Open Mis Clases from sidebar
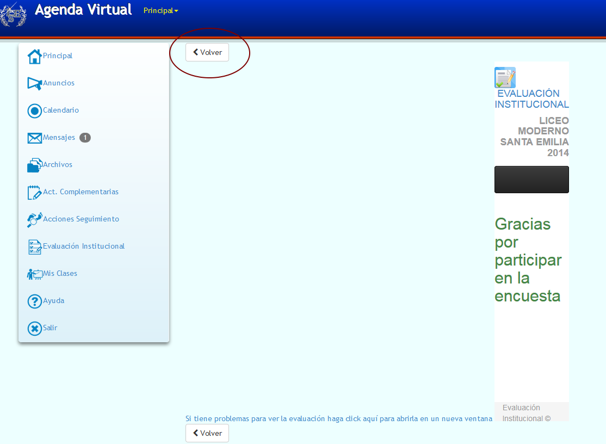606x444 pixels. coord(60,273)
